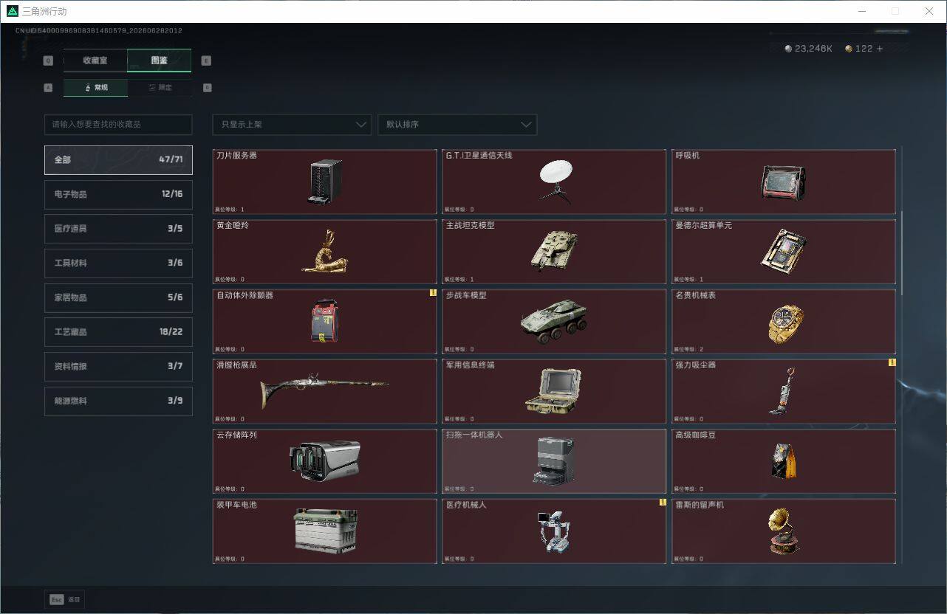Choose the 强力吸尘器 vacuum cleaner item
Viewport: 947px width, 614px height.
click(784, 391)
